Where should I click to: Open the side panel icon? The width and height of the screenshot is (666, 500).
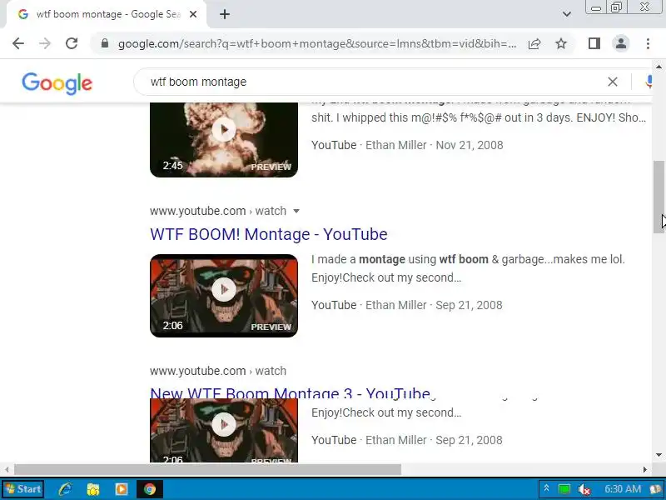[594, 43]
